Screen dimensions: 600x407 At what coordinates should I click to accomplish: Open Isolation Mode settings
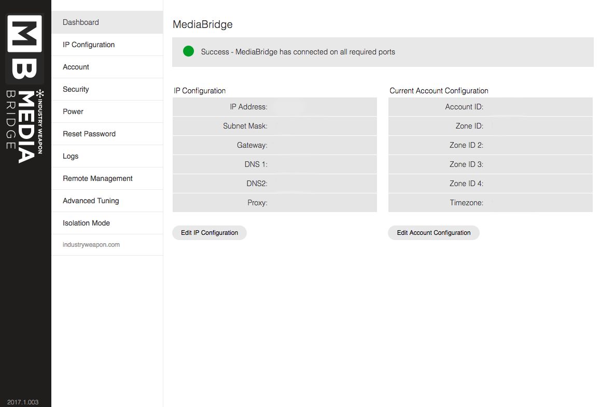coord(107,223)
